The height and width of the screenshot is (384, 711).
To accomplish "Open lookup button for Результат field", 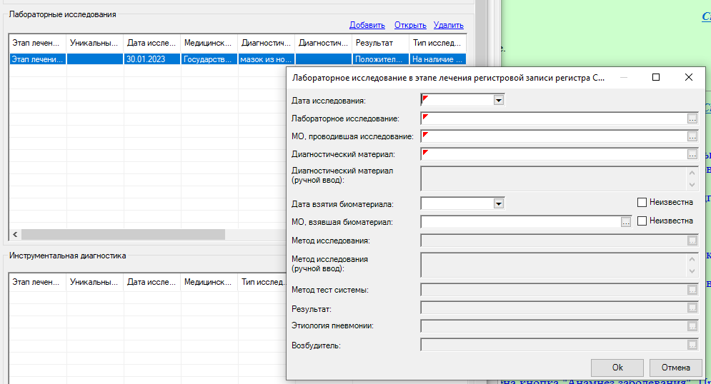I will (x=692, y=308).
